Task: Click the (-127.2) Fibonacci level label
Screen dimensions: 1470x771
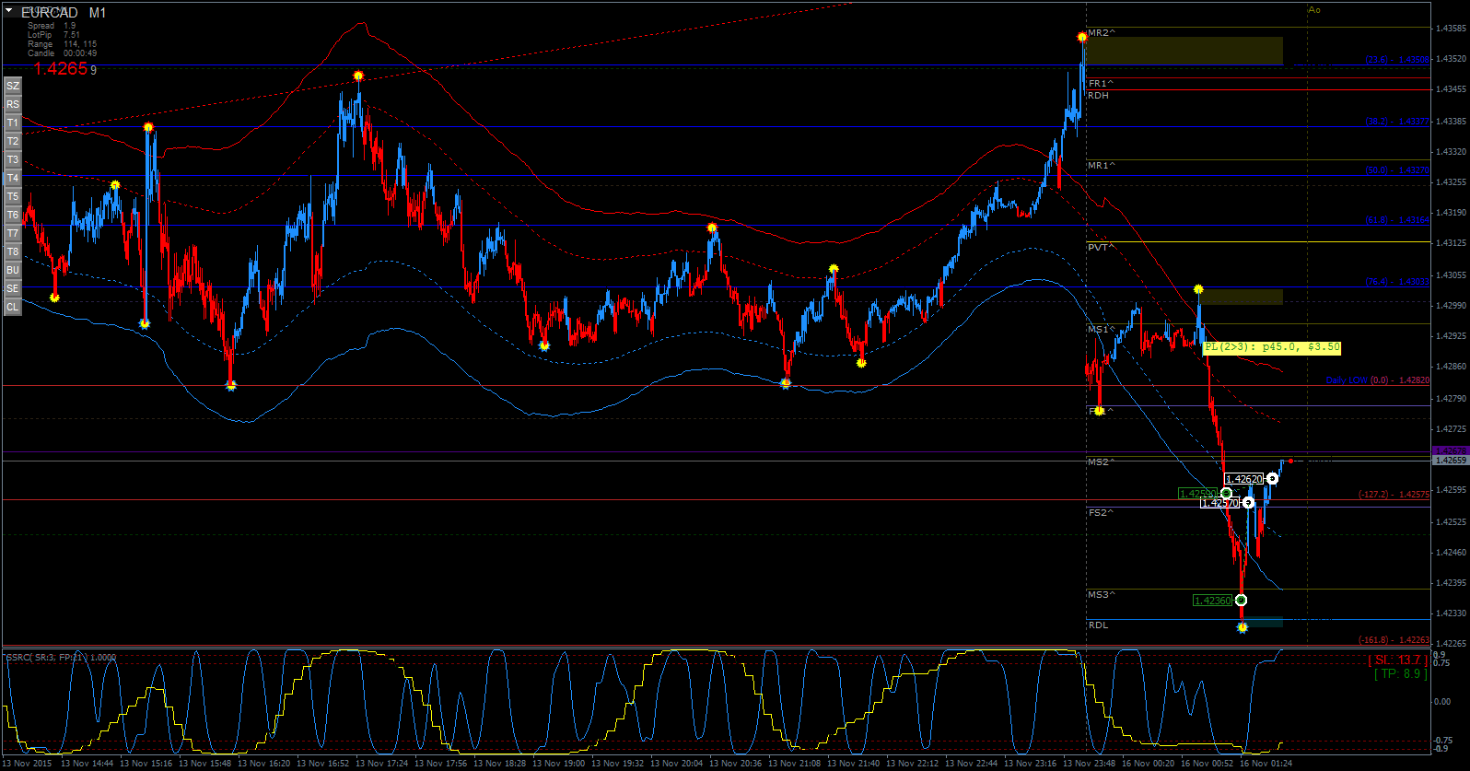Action: pos(1394,495)
